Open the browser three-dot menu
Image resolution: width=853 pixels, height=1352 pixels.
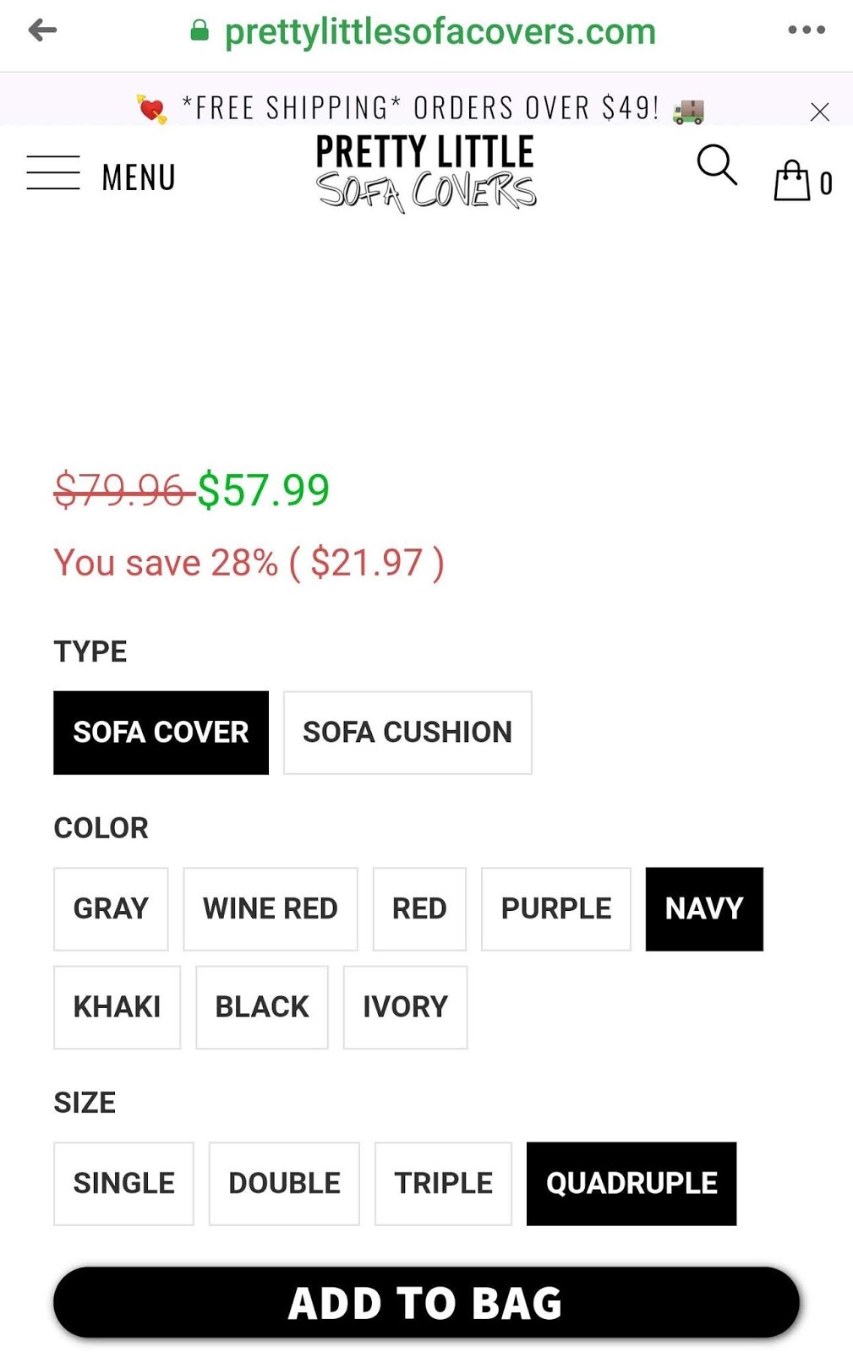806,30
